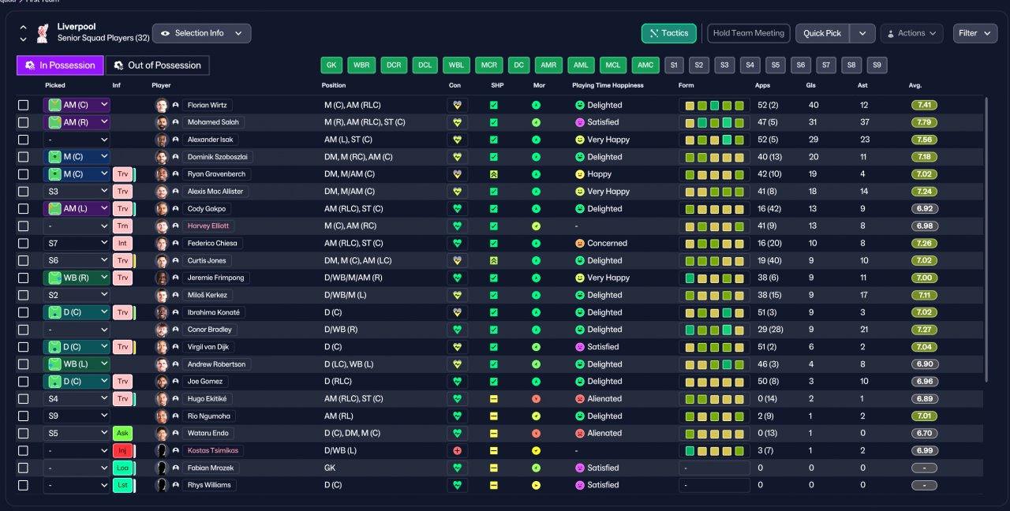Select the In Possession tab
Screen dimensions: 1010x511
point(61,65)
